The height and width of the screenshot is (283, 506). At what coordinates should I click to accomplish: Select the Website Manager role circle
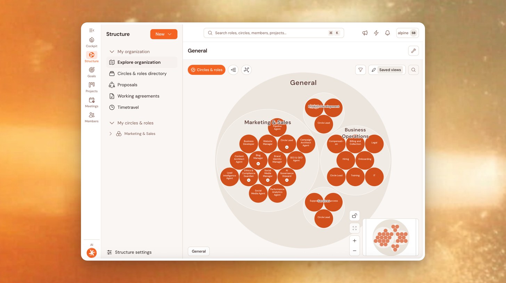pos(268,144)
